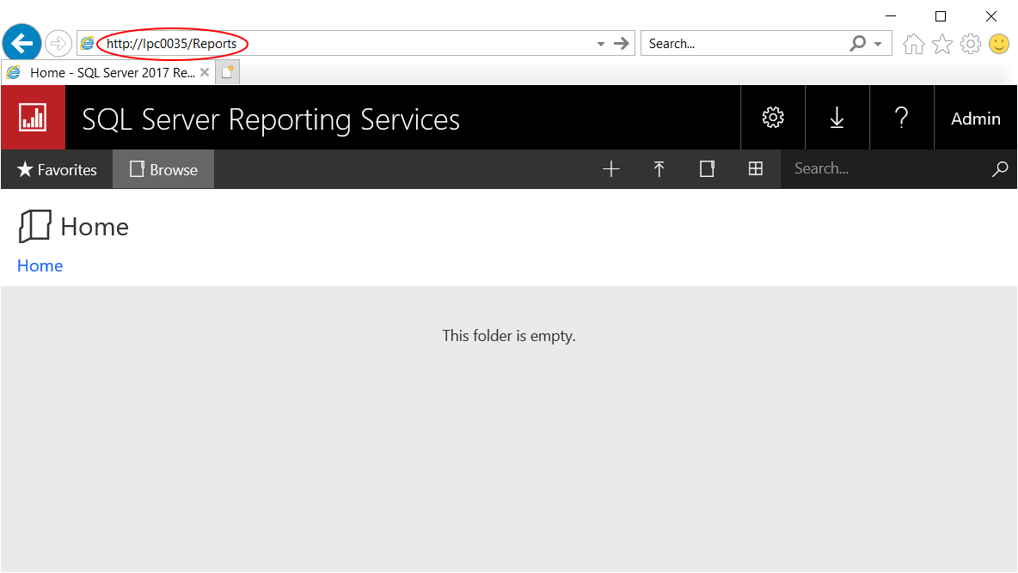Image resolution: width=1018 pixels, height=573 pixels.
Task: Open the Reporting Services settings gear
Action: [x=773, y=118]
